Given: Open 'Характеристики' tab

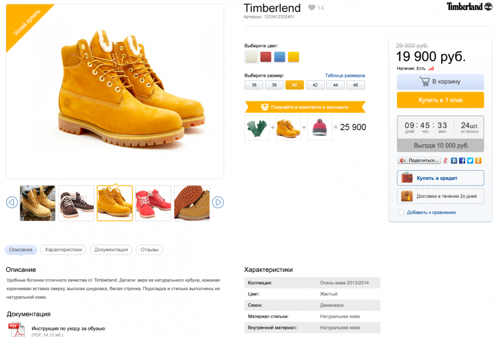Looking at the screenshot, I should coord(63,249).
